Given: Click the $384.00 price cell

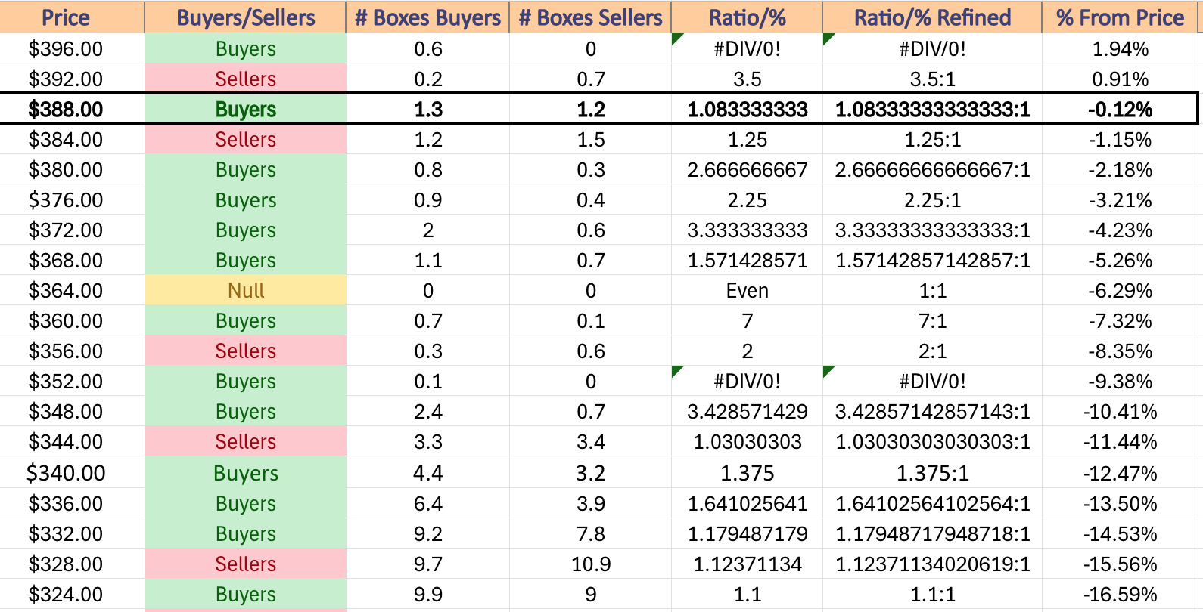Looking at the screenshot, I should pyautogui.click(x=72, y=140).
